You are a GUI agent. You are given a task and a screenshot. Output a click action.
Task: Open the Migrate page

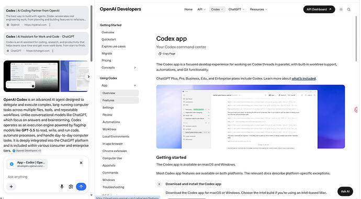point(107,54)
